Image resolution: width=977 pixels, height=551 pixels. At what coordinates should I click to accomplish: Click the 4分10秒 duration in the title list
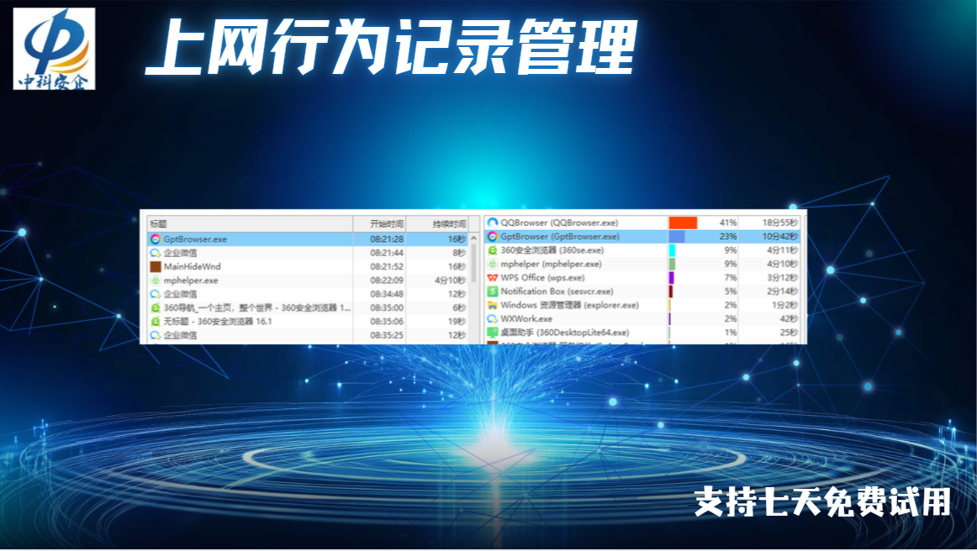[450, 281]
